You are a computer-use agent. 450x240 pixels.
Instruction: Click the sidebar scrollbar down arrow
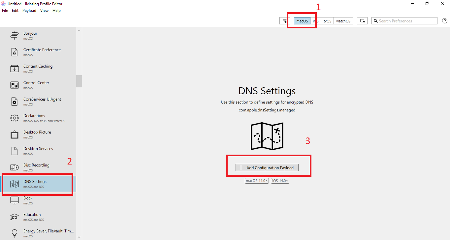[79, 237]
